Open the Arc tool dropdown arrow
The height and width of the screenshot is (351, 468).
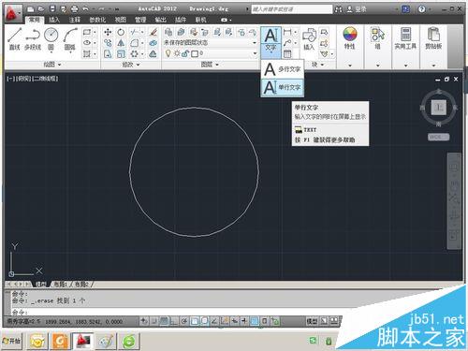70,52
